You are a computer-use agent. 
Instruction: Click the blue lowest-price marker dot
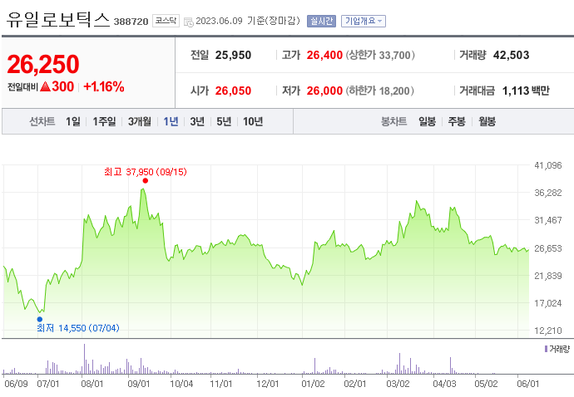[40, 319]
